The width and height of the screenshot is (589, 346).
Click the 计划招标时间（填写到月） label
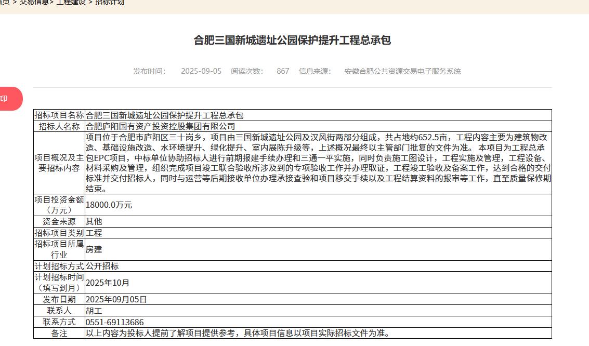[x=59, y=283]
